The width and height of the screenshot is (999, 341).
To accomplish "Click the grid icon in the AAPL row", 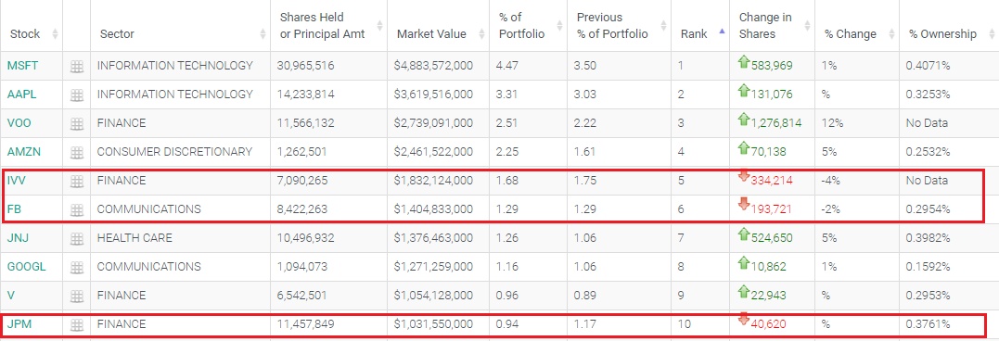I will 76,95.
